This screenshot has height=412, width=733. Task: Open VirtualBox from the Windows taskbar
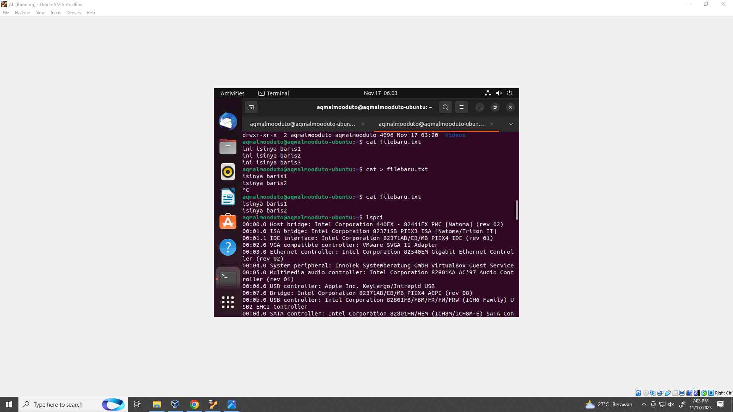coord(175,404)
